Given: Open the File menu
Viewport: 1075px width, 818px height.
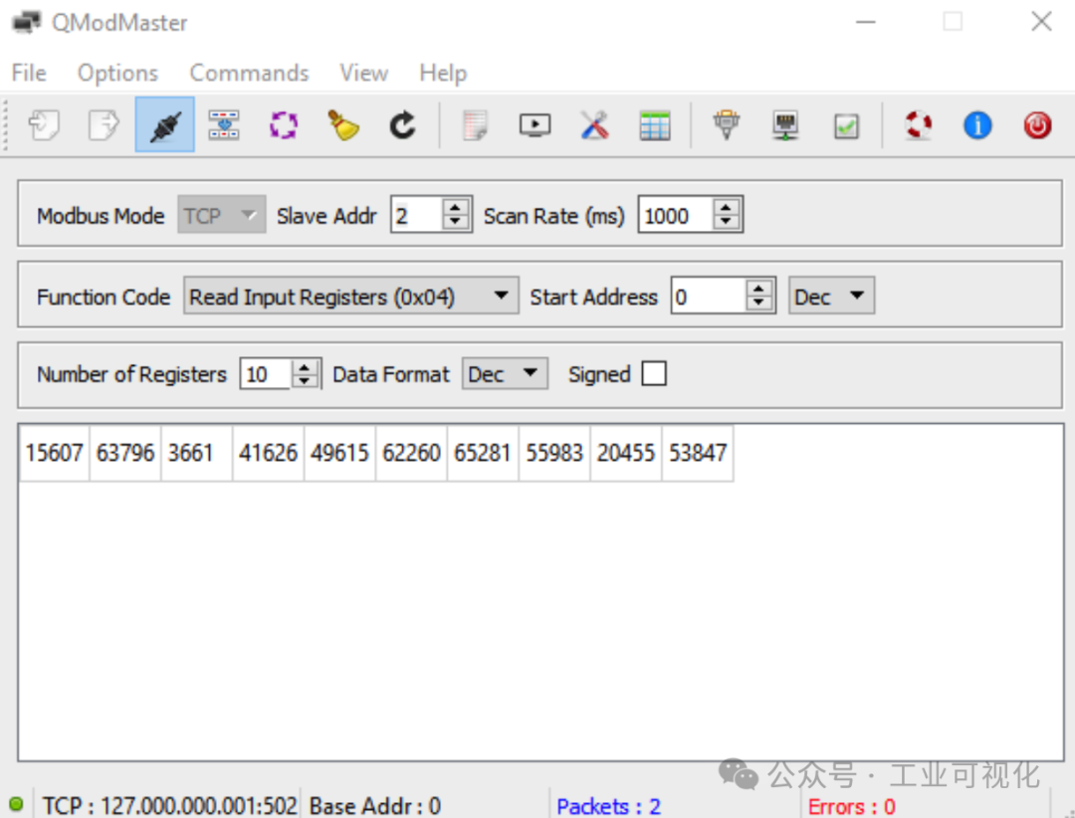Looking at the screenshot, I should (29, 73).
